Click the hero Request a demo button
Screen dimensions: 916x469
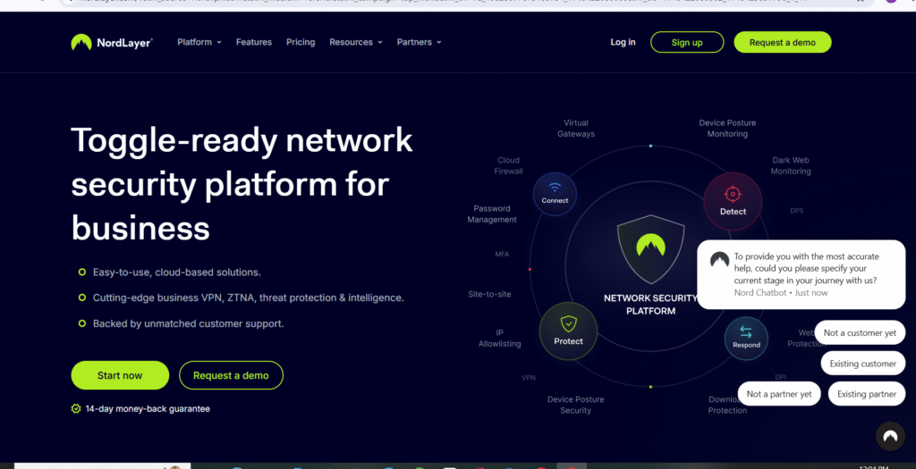pyautogui.click(x=231, y=375)
